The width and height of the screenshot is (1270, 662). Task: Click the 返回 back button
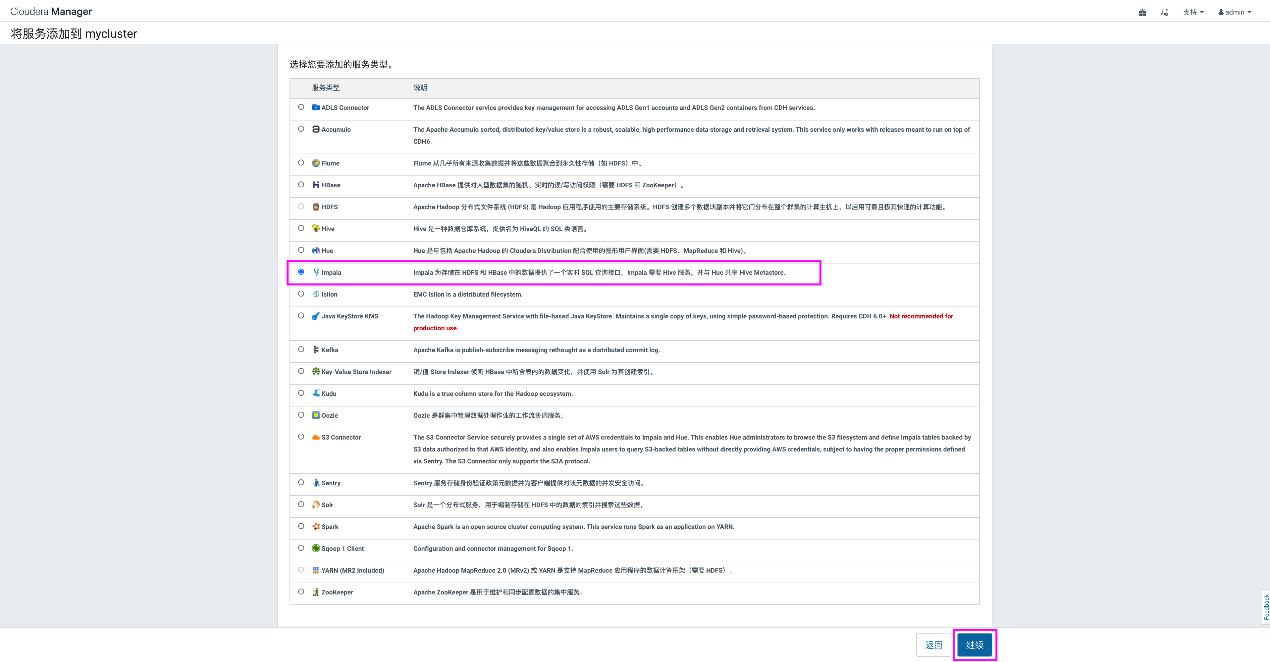coord(933,645)
